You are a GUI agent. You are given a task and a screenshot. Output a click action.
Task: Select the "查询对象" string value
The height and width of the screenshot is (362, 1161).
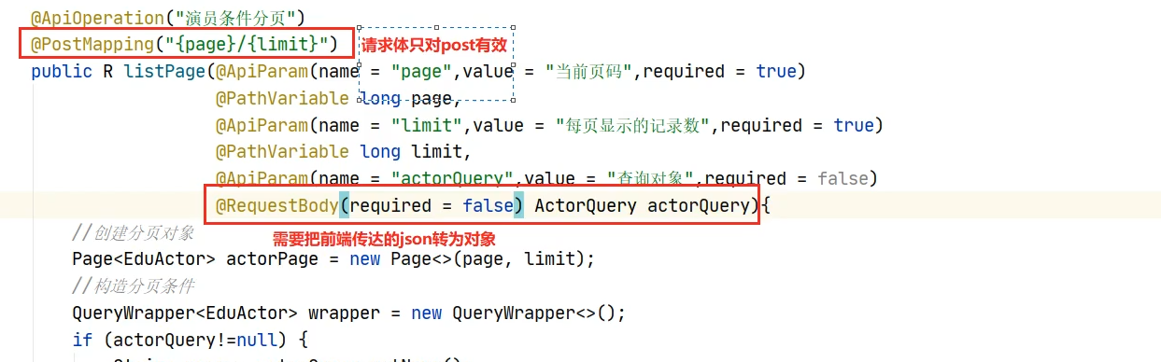coord(648,178)
